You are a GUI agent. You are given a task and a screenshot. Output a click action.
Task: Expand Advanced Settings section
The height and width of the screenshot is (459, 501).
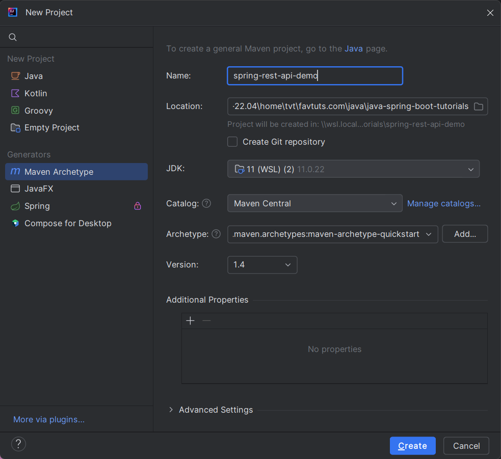[171, 410]
